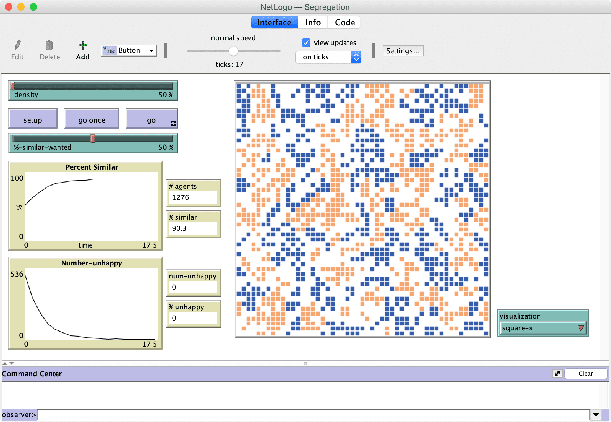Open the Settings... button
611x422 pixels.
[403, 51]
